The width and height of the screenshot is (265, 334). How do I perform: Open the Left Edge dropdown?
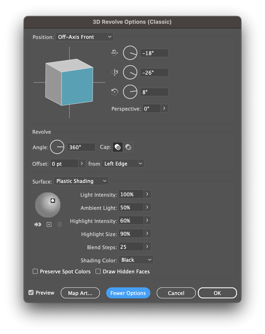(x=123, y=164)
